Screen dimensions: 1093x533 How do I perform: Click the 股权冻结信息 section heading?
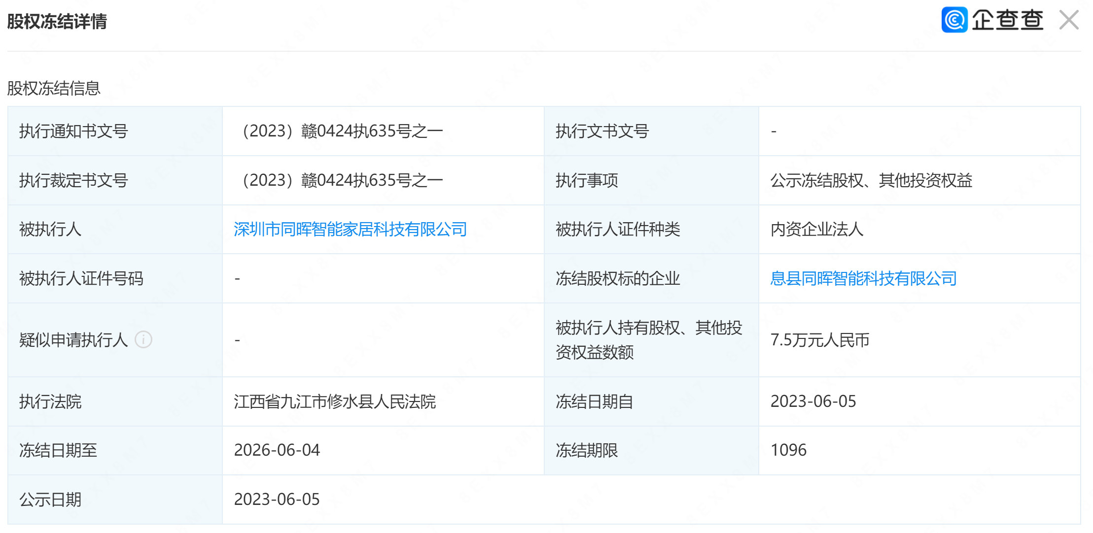[54, 88]
